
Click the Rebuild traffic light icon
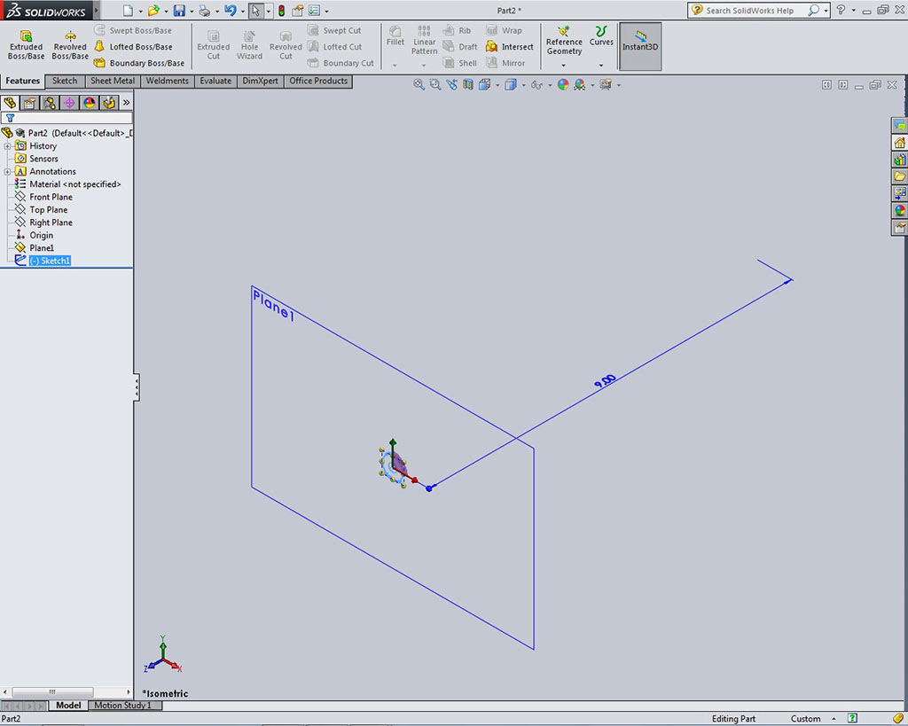point(281,11)
